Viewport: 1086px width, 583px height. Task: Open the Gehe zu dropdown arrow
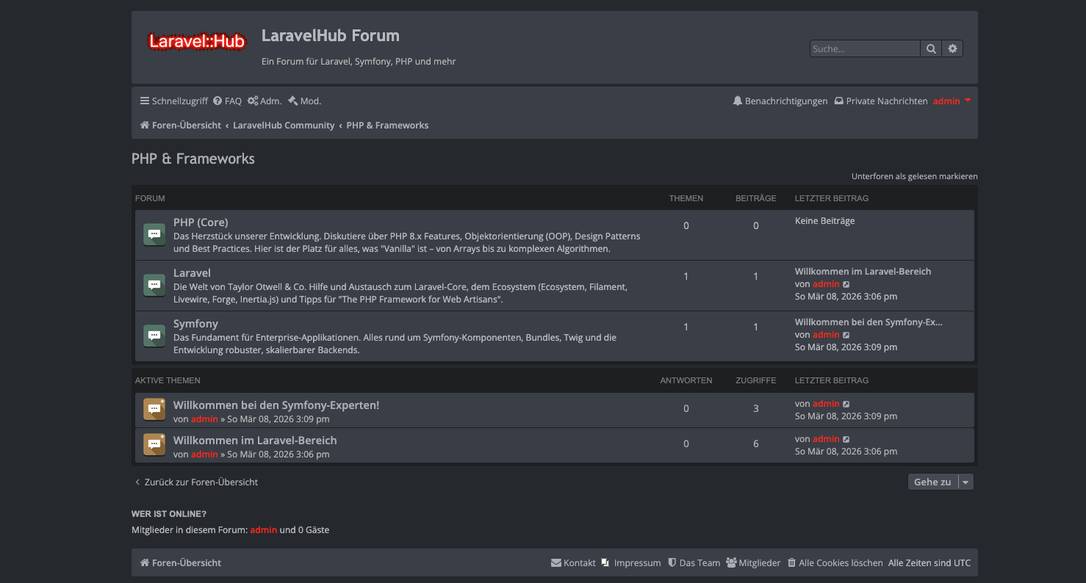966,482
